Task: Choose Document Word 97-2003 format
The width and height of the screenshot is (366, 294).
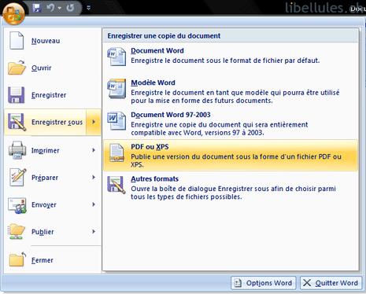Action: tap(231, 123)
